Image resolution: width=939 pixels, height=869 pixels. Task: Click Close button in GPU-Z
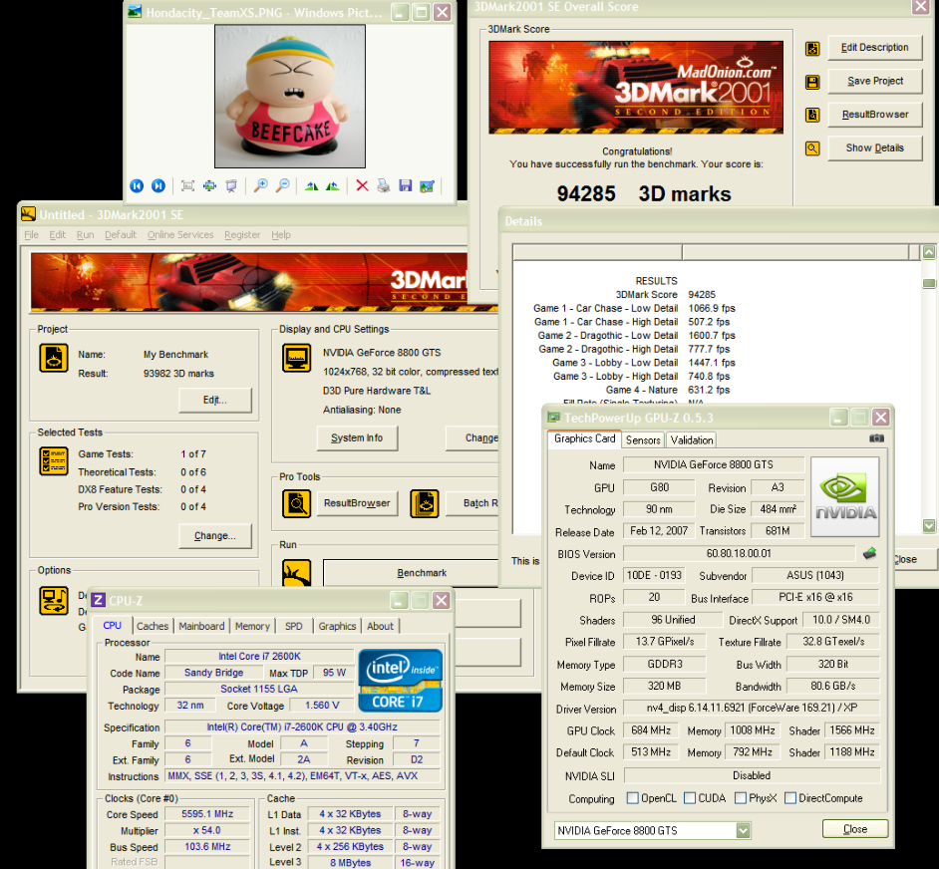[855, 829]
